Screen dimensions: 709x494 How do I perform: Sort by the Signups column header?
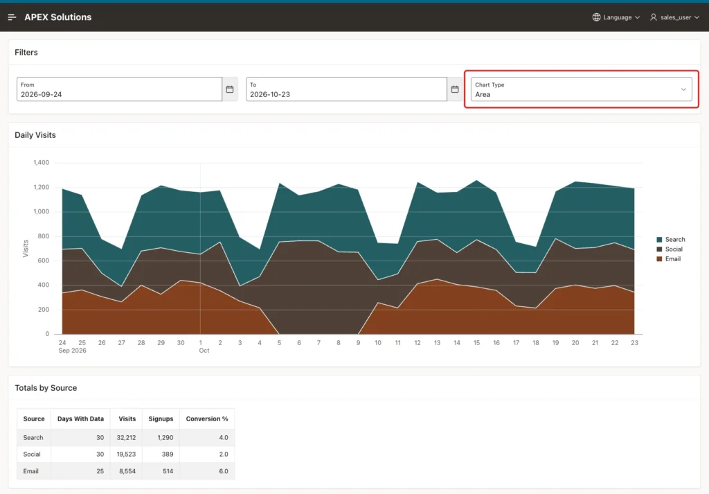(x=161, y=419)
